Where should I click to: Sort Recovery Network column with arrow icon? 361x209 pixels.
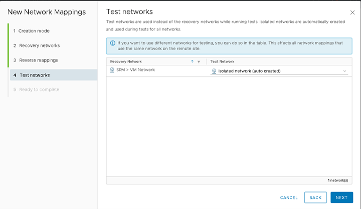point(192,61)
